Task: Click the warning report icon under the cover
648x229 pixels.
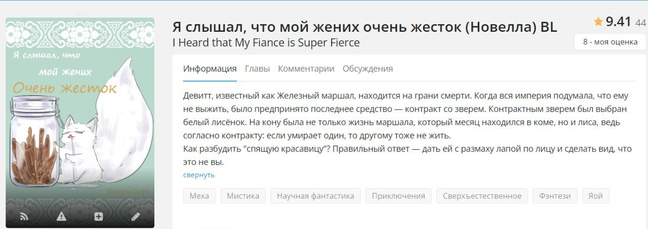Action: pos(61,216)
